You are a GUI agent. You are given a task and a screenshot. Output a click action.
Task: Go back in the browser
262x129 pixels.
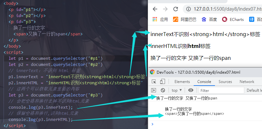[155, 9]
